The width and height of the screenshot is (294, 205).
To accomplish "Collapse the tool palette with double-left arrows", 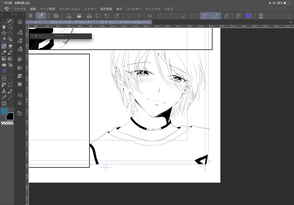I will point(2,14).
